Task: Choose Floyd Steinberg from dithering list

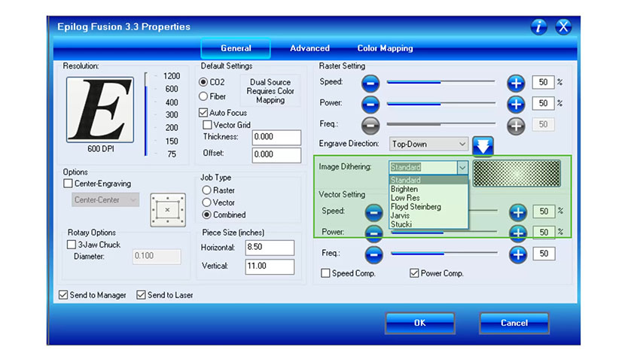Action: [x=416, y=207]
